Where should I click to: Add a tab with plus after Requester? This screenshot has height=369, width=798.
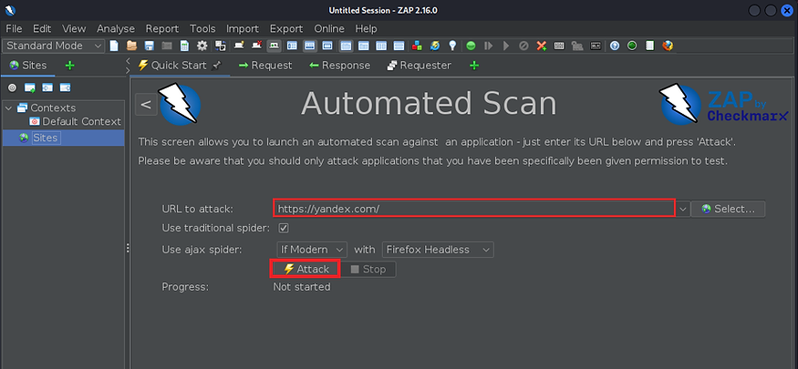point(474,66)
